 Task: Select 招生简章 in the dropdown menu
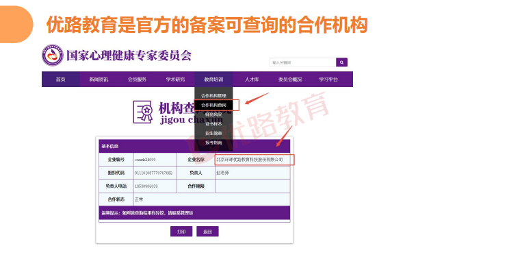pos(213,134)
